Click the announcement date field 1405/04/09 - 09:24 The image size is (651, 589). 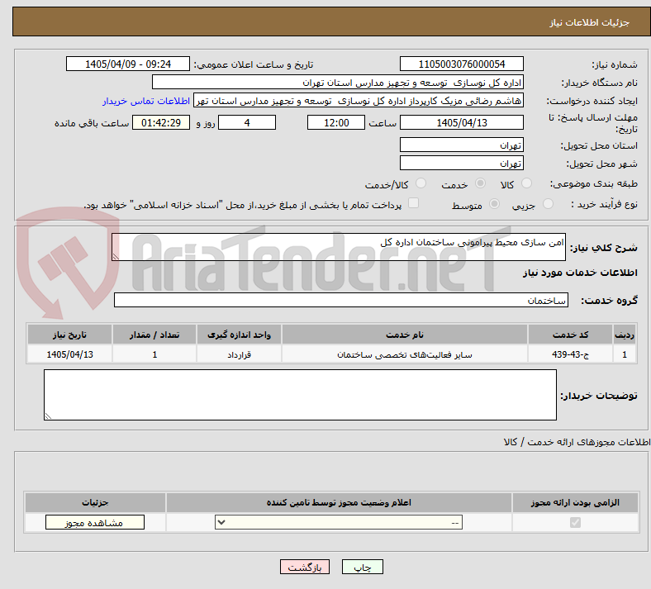128,64
